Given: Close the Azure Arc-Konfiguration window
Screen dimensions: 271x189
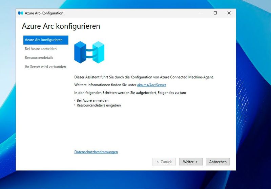Looking at the screenshot, I should (x=229, y=13).
